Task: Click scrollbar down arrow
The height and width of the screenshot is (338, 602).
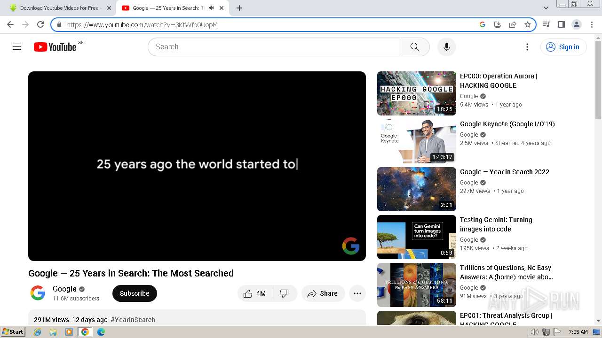Action: [598, 321]
